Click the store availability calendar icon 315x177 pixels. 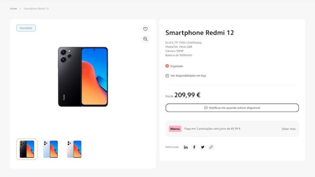point(167,75)
